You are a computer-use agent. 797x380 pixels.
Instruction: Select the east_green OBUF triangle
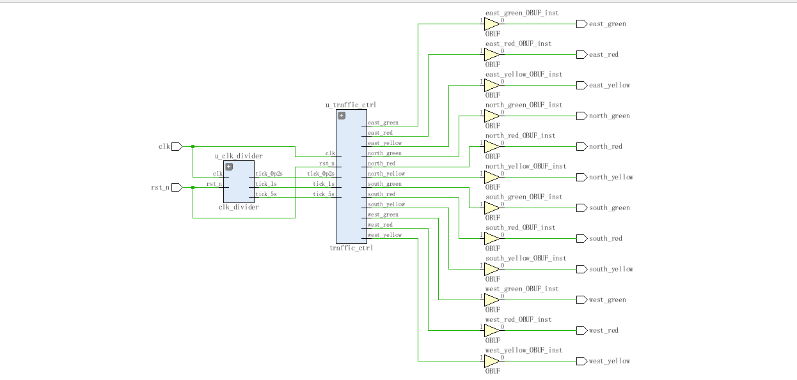[491, 24]
